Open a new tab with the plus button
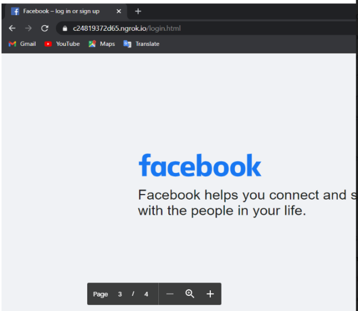 click(x=138, y=11)
